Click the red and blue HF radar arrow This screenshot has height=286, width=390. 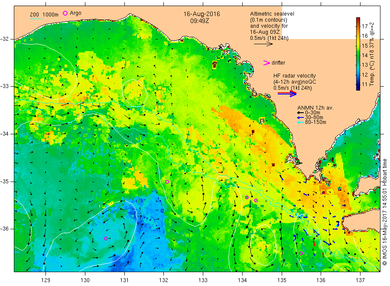pyautogui.click(x=287, y=94)
